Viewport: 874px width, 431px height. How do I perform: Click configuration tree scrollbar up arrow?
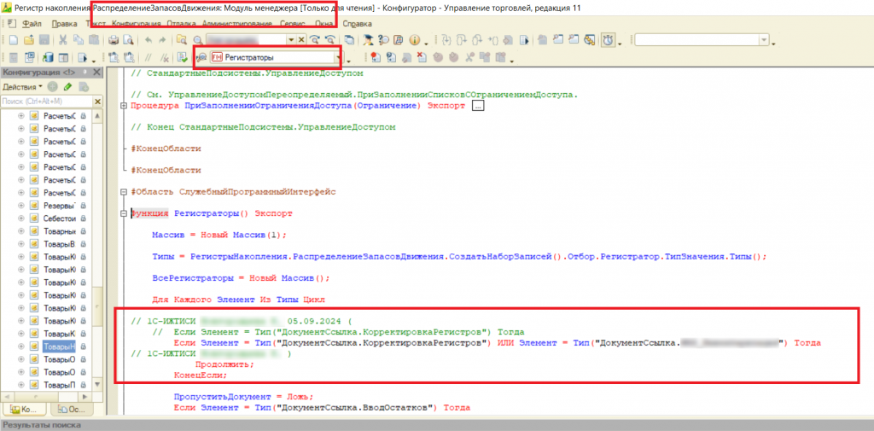point(97,115)
